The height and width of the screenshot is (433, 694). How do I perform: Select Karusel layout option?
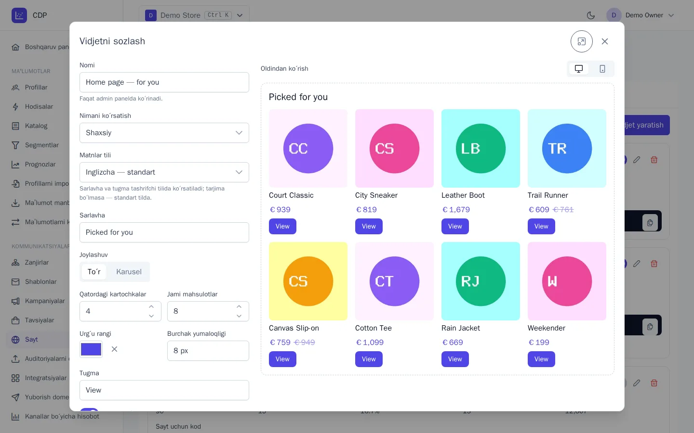pyautogui.click(x=129, y=272)
